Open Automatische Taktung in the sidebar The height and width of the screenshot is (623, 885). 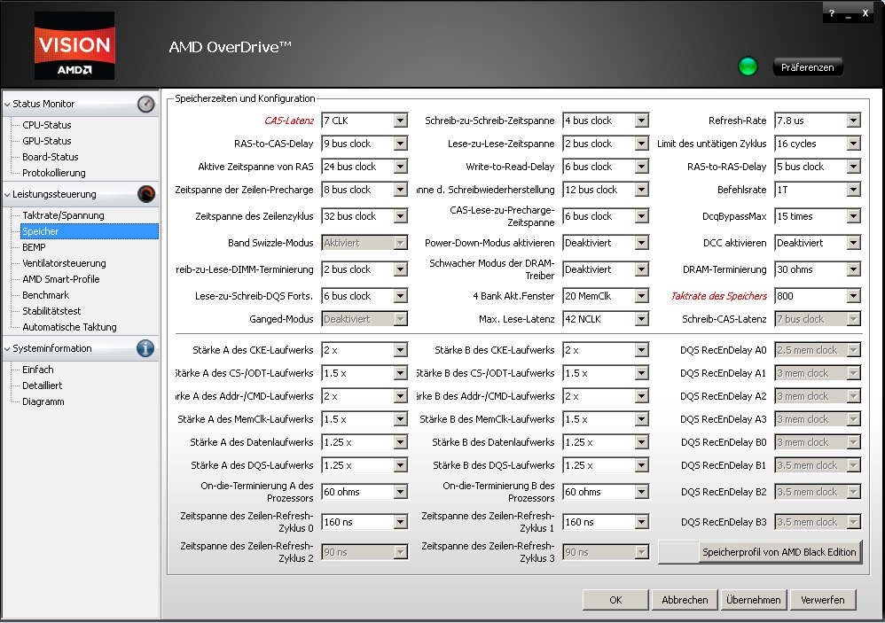(x=69, y=327)
